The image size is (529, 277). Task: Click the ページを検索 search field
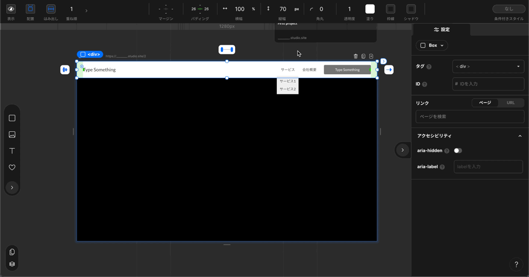pyautogui.click(x=470, y=116)
